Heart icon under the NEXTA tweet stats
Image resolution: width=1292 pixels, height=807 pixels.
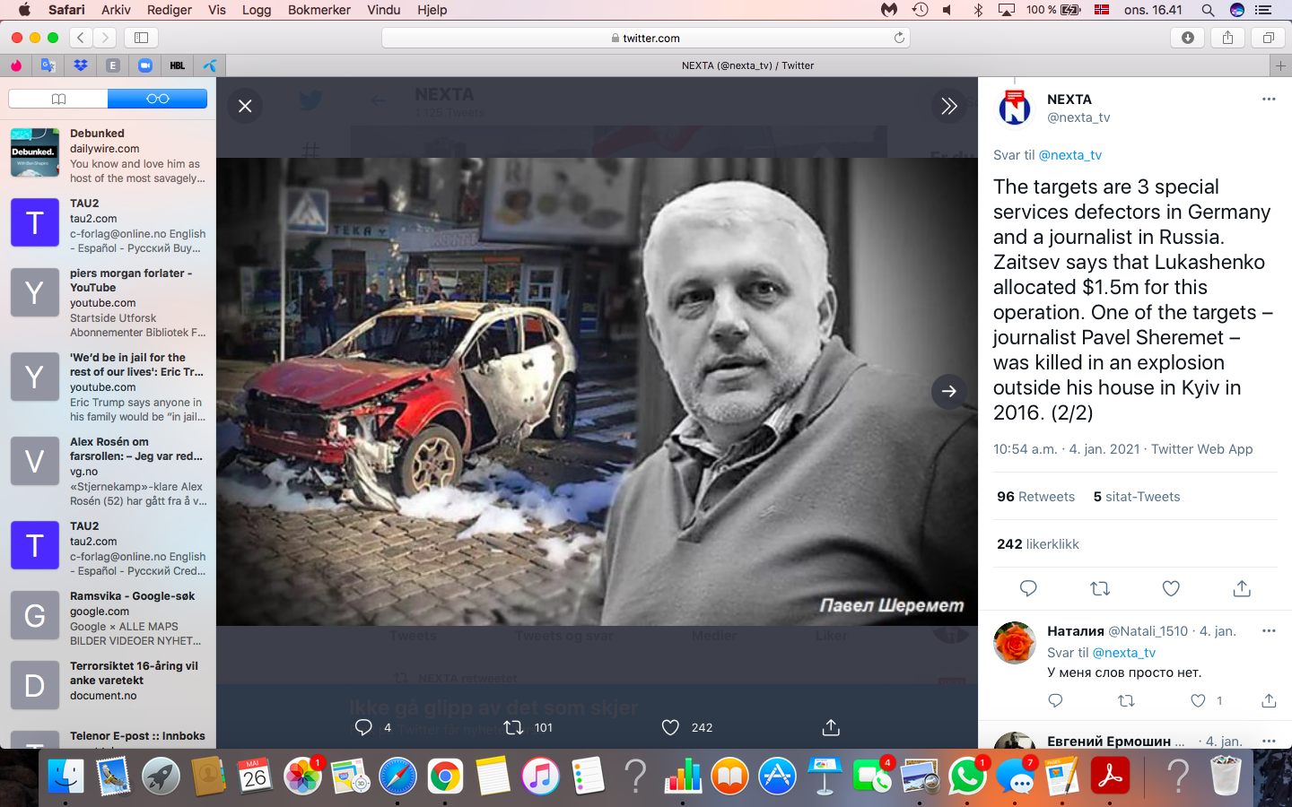(1171, 588)
